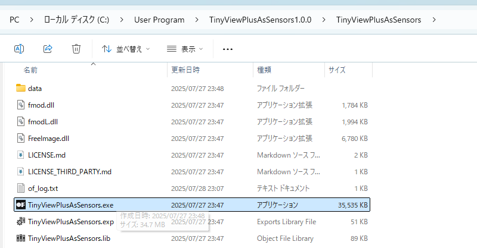Click the TinyViewPlusAsSensors.lib library icon
This screenshot has height=248, width=477.
click(x=21, y=238)
